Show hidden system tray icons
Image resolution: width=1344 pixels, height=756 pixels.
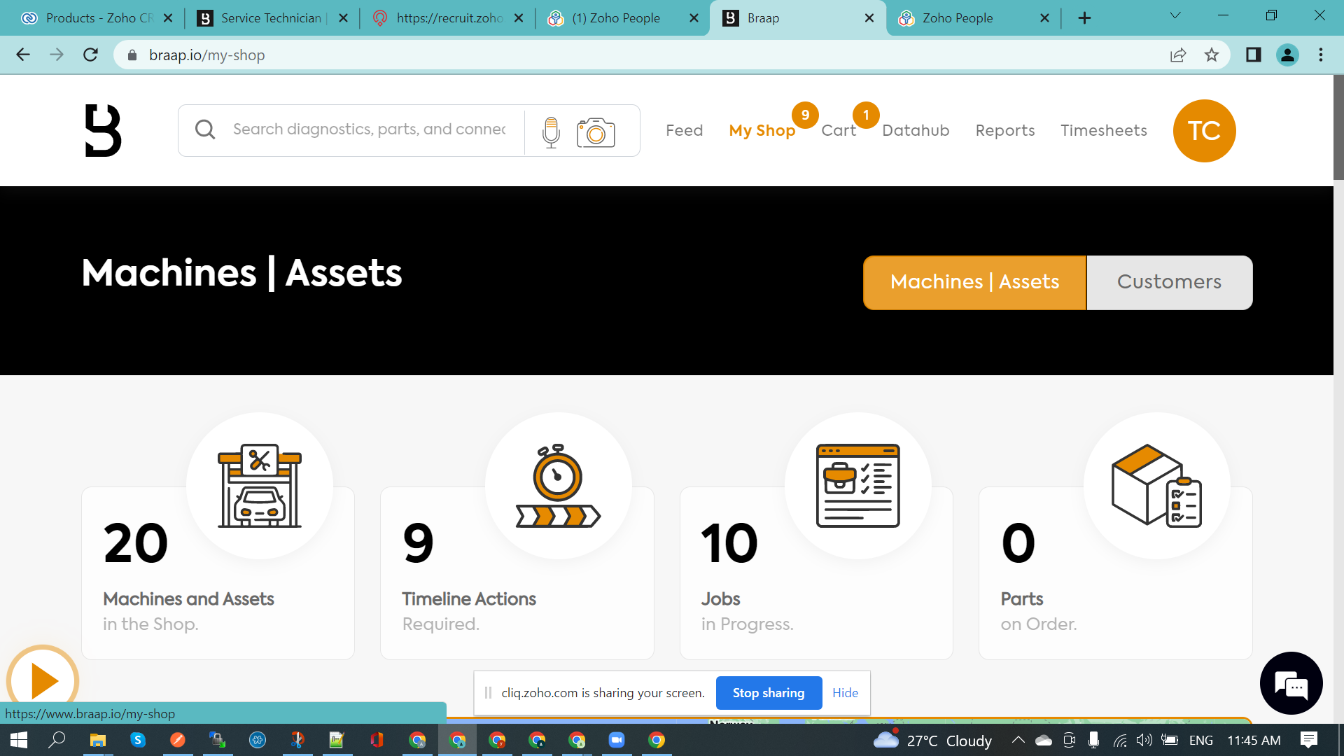pyautogui.click(x=1018, y=740)
